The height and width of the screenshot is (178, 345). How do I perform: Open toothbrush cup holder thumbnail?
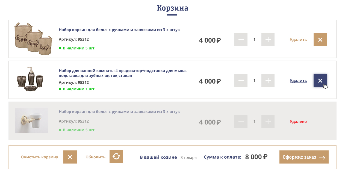[x=32, y=121]
